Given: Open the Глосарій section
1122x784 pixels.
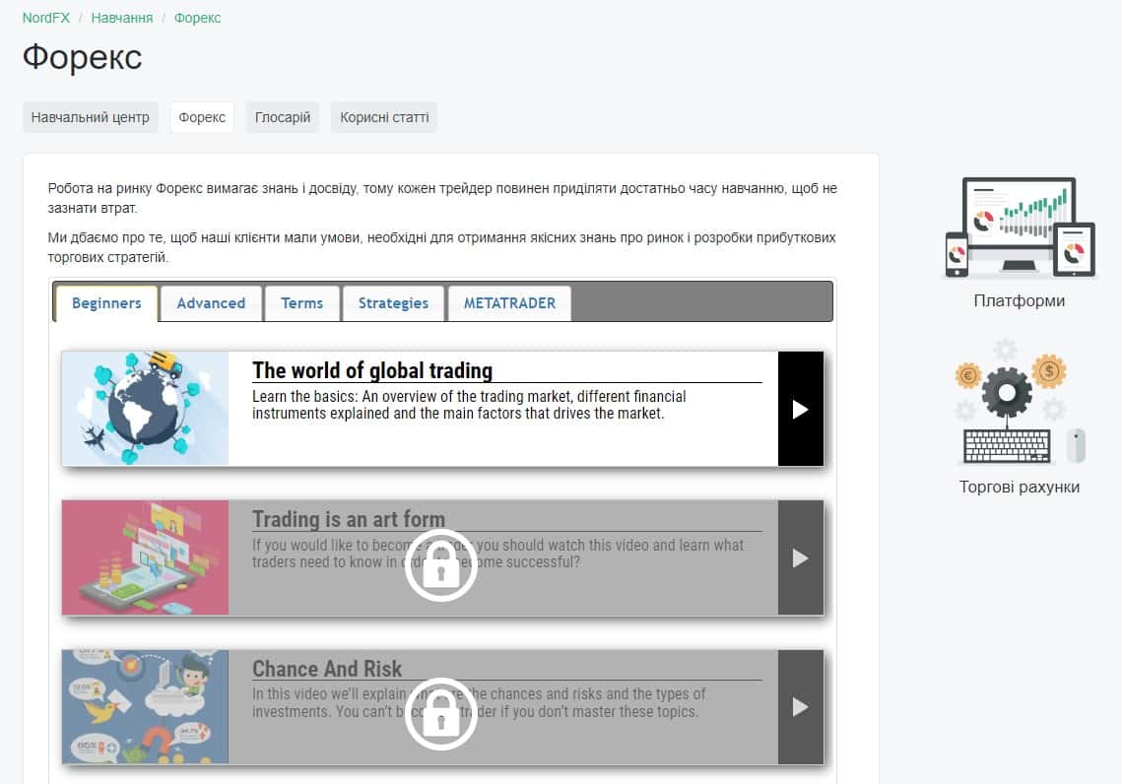Looking at the screenshot, I should click(x=283, y=117).
